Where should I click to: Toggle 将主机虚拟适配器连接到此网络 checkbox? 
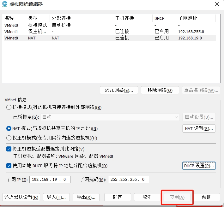[9, 149]
